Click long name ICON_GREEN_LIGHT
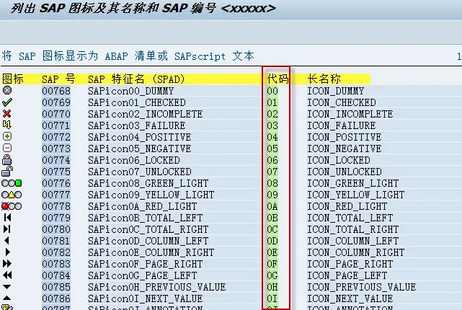Screen dimensions: 462x310 [x=353, y=183]
